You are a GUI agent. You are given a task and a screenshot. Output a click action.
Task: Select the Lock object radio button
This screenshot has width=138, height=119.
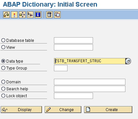click(x=3, y=96)
